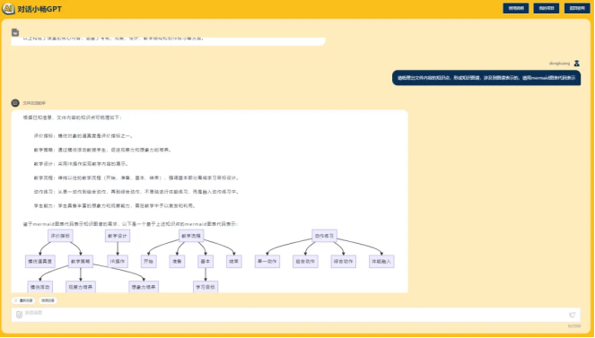This screenshot has width=595, height=338.
Task: Click the line beginning 教学流程：
Action: pyautogui.click(x=136, y=178)
